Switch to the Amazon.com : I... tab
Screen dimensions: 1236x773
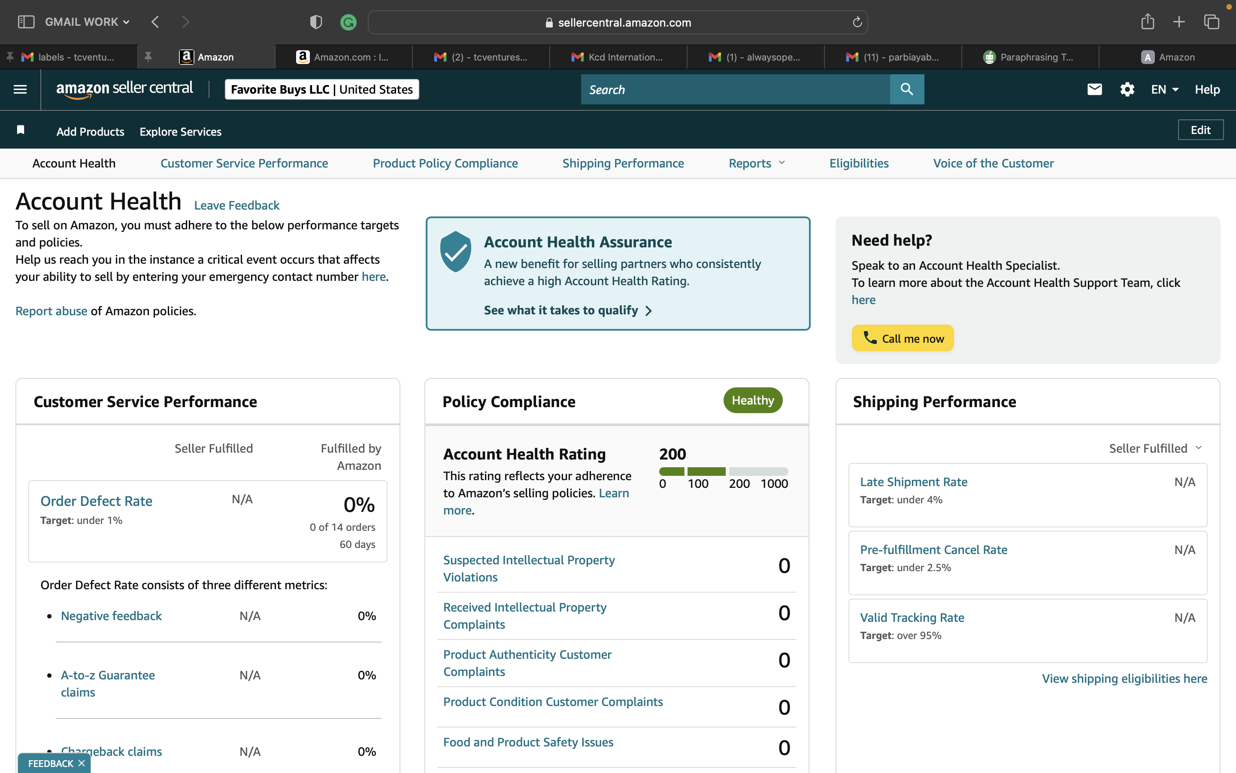pos(344,57)
